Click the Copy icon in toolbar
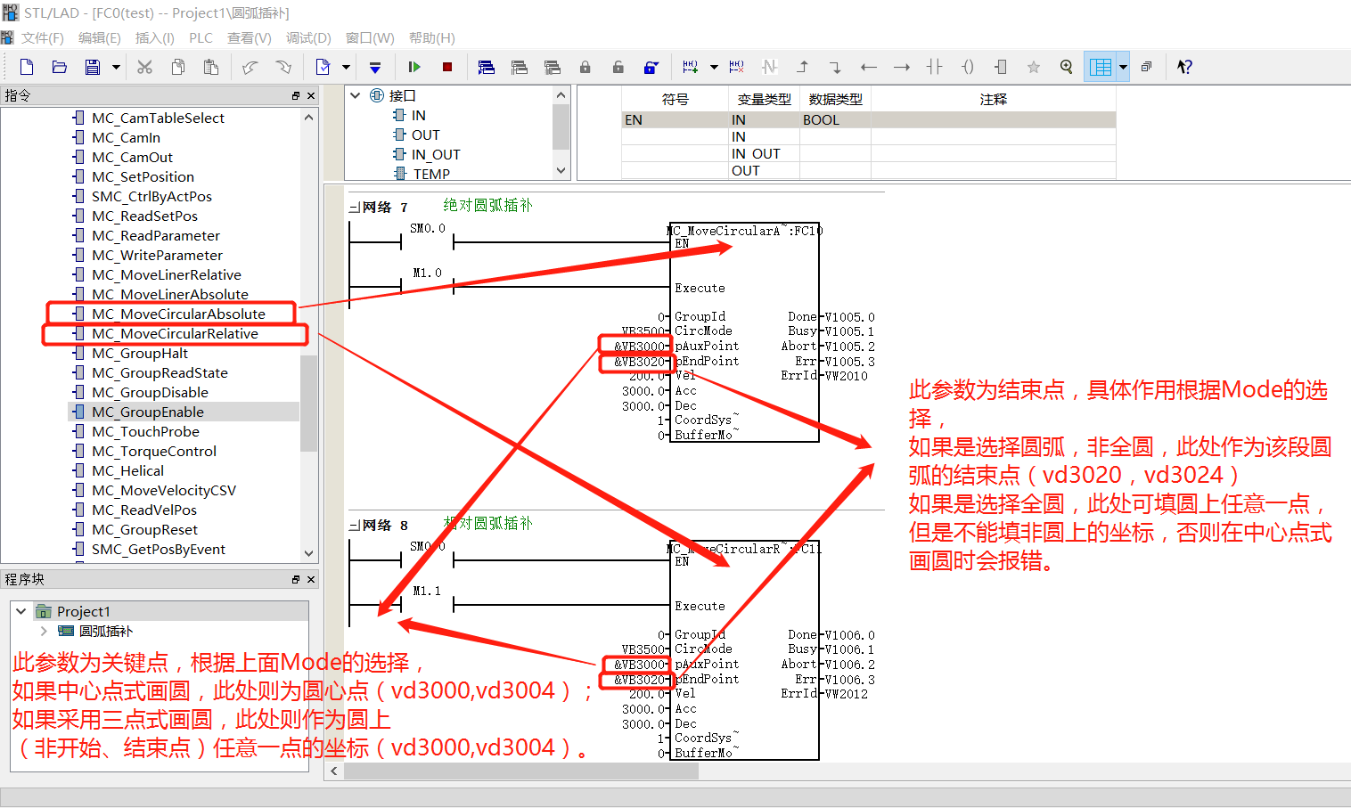The height and width of the screenshot is (808, 1351). pos(178,67)
